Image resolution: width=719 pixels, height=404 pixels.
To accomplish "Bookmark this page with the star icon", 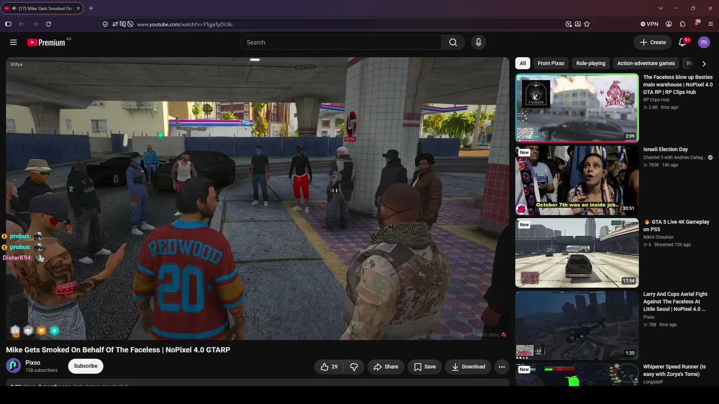I will 587,24.
